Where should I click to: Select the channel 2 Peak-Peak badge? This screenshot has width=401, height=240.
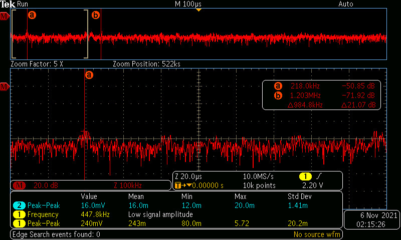[19, 205]
